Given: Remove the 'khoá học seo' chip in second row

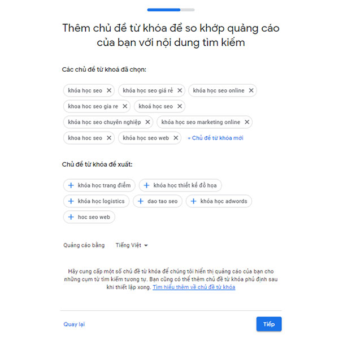Looking at the screenshot, I should point(180,106).
